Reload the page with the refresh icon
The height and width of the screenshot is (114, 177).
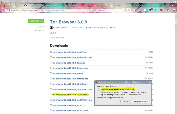[90, 10]
